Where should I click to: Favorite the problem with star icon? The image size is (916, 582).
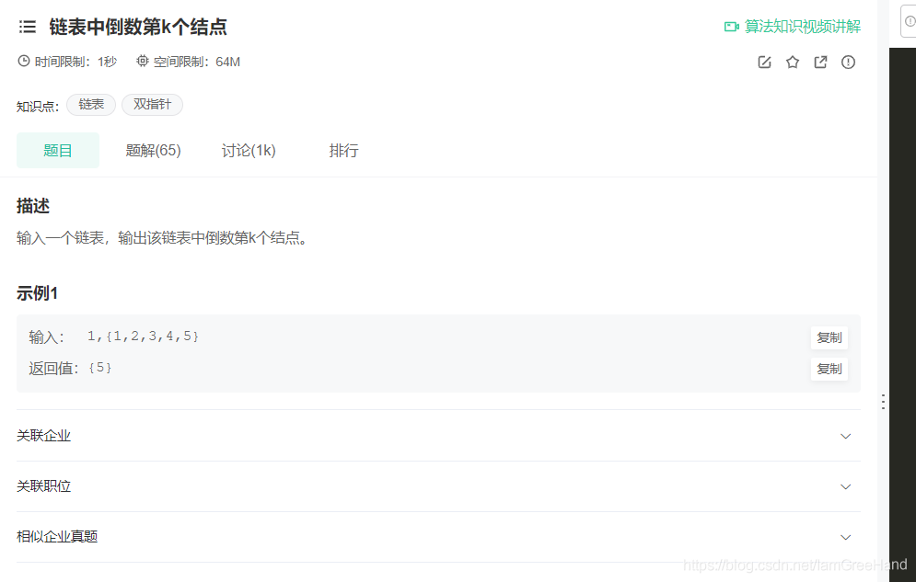click(x=792, y=62)
